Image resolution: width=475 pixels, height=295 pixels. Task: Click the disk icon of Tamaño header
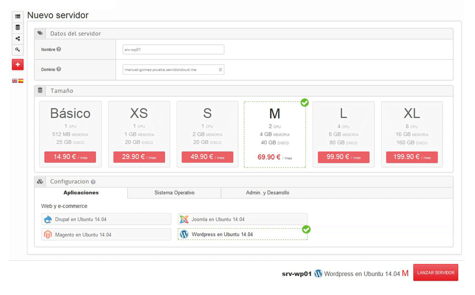[40, 90]
